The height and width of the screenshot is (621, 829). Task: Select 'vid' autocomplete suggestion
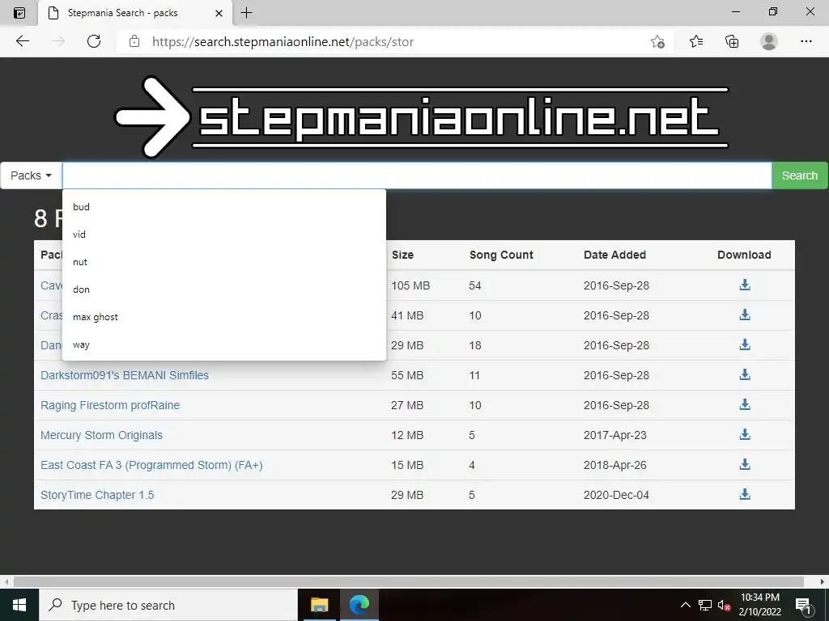point(224,234)
